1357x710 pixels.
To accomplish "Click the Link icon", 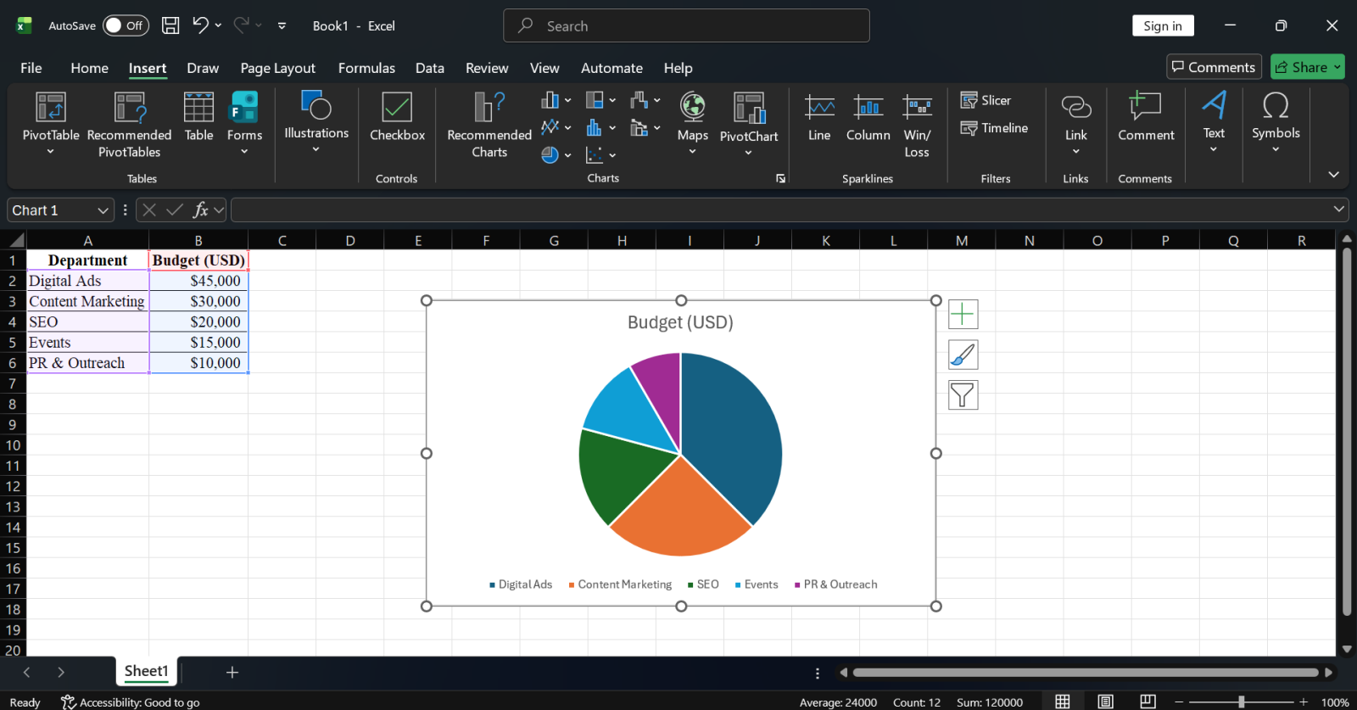I will pos(1075,124).
